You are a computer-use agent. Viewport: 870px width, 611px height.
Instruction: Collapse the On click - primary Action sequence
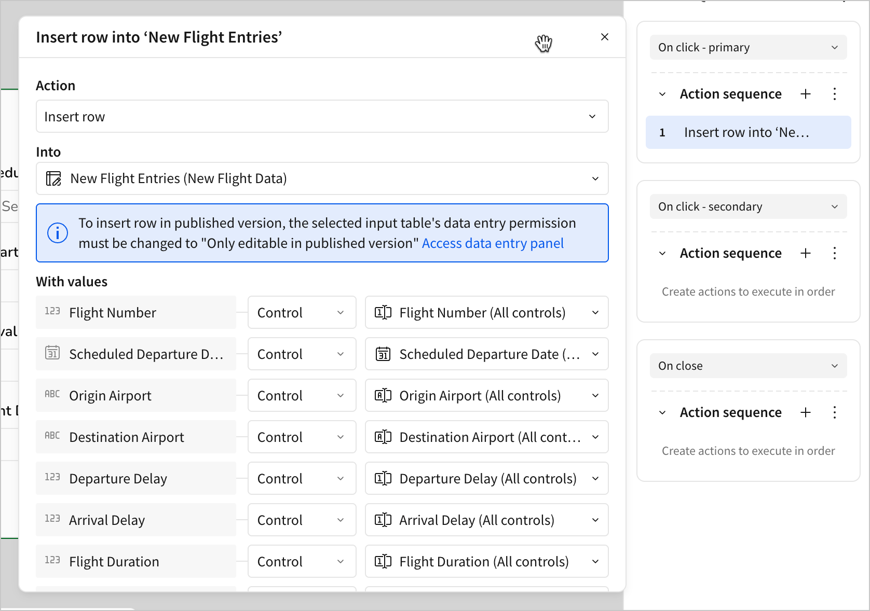click(662, 94)
